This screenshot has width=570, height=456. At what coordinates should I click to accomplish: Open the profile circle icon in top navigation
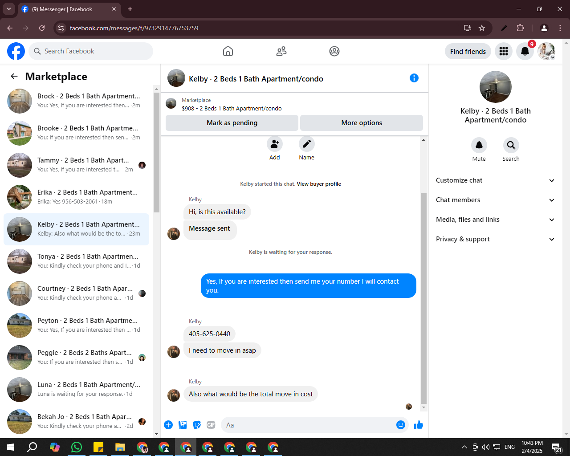(x=334, y=51)
